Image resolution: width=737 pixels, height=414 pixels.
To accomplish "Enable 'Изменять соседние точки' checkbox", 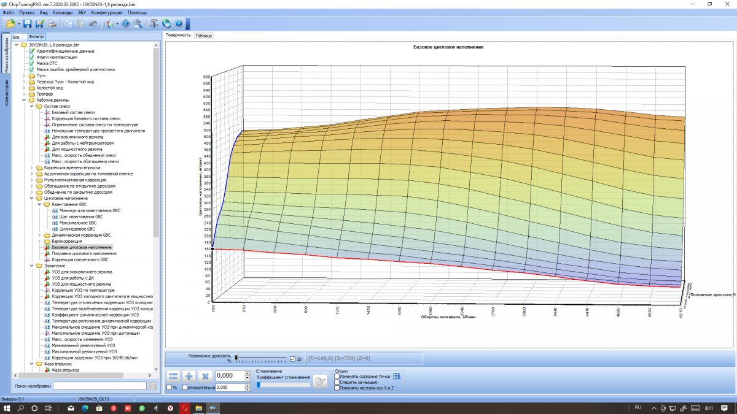I will [x=337, y=376].
